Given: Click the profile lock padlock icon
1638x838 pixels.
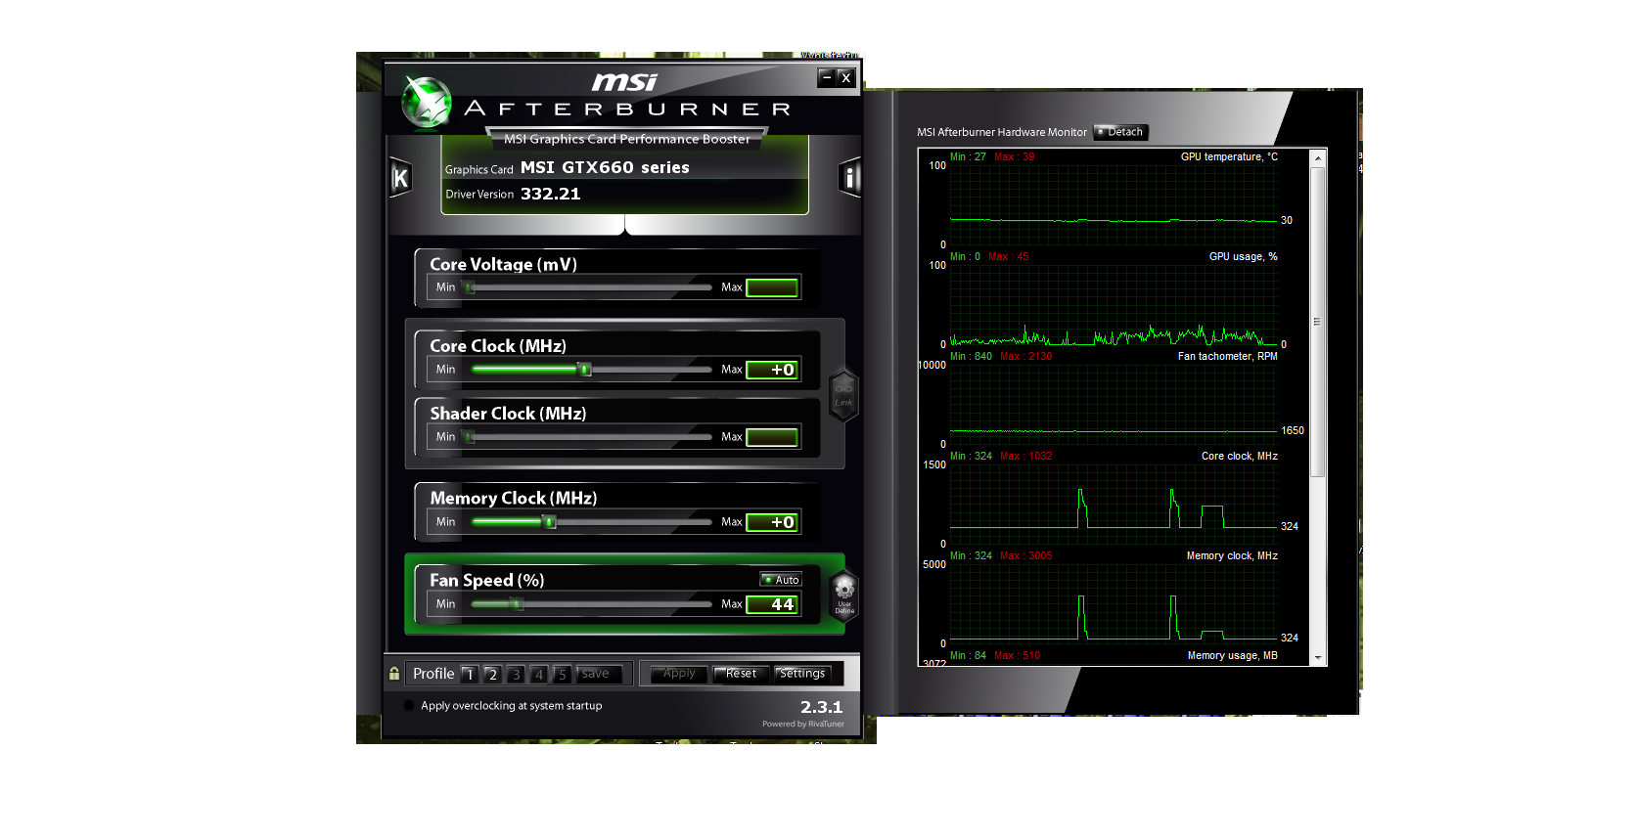Looking at the screenshot, I should 394,674.
